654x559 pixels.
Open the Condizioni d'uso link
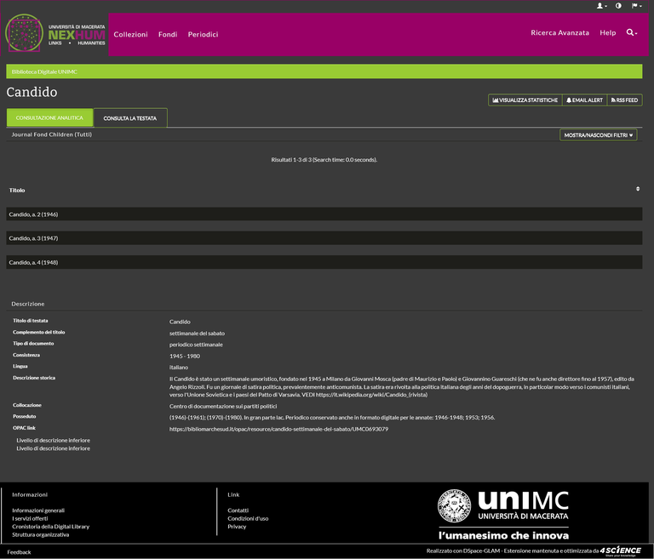pyautogui.click(x=248, y=518)
